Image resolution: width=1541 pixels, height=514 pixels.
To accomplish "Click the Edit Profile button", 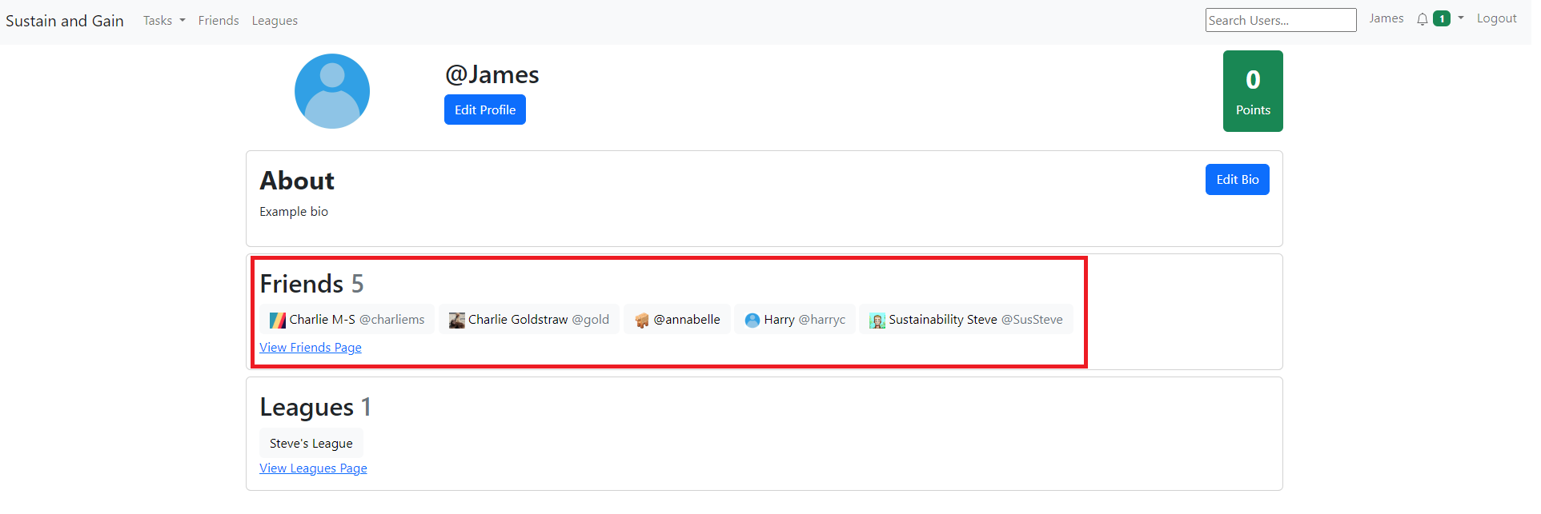I will (484, 110).
